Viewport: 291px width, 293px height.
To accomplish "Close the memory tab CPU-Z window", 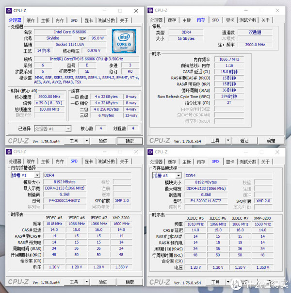I will point(277,11).
